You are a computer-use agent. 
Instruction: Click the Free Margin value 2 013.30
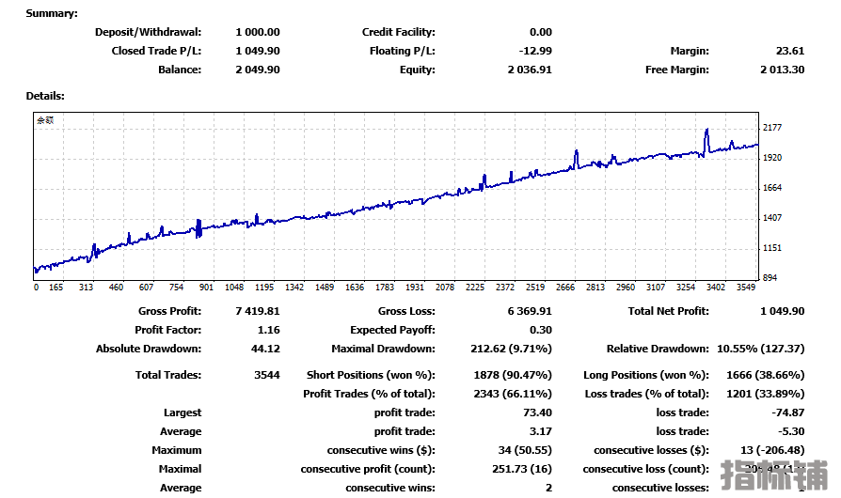pos(782,70)
